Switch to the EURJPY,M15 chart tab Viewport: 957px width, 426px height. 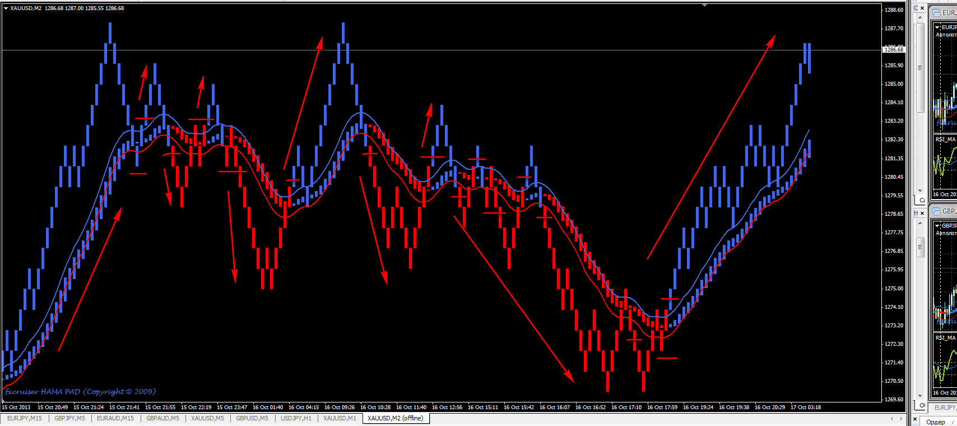tap(25, 418)
